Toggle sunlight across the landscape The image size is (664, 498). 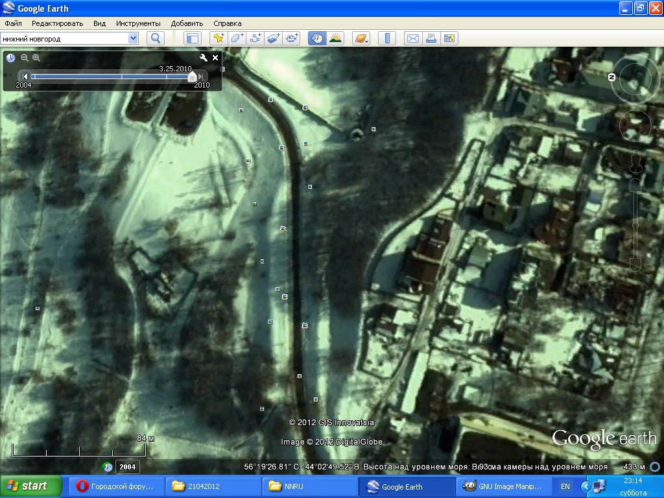pos(335,38)
